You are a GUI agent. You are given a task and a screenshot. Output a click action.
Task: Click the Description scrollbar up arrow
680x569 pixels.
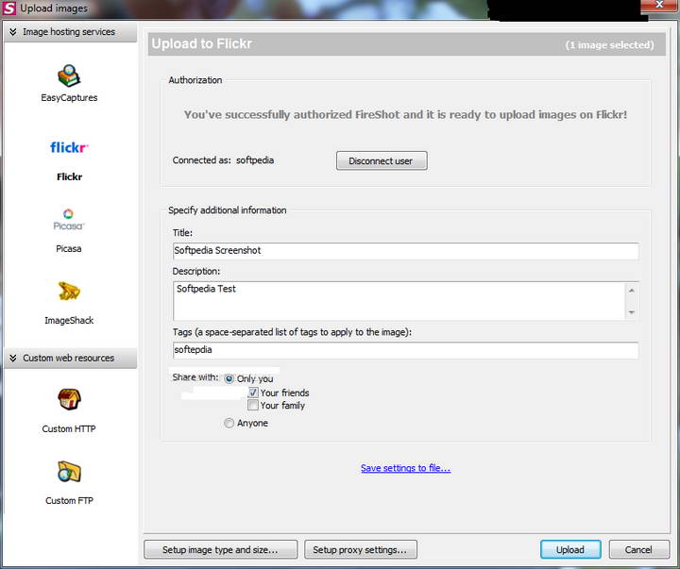click(x=632, y=291)
